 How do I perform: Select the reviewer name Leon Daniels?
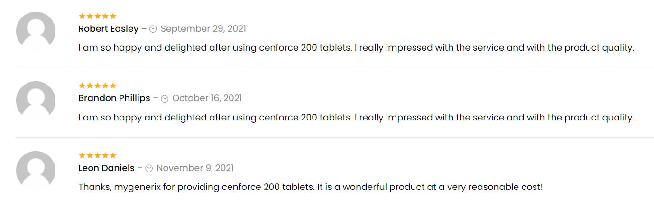click(x=107, y=168)
